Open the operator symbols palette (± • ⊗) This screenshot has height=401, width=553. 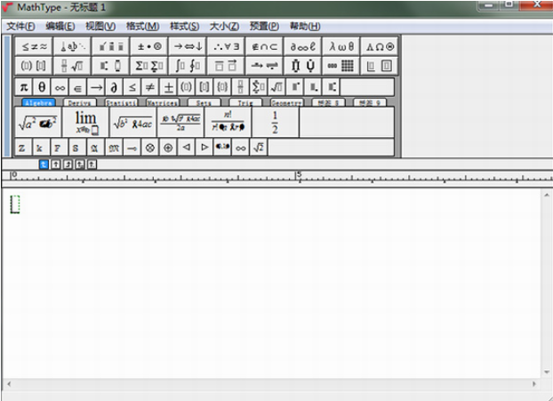149,46
